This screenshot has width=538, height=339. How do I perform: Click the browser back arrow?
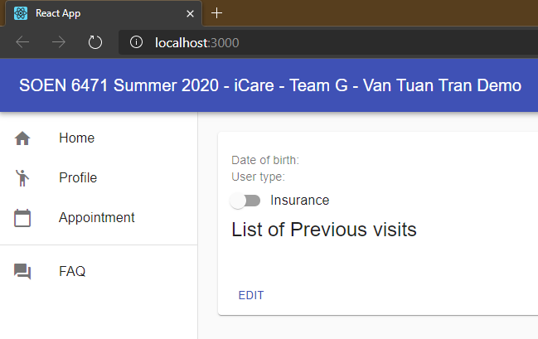(22, 42)
